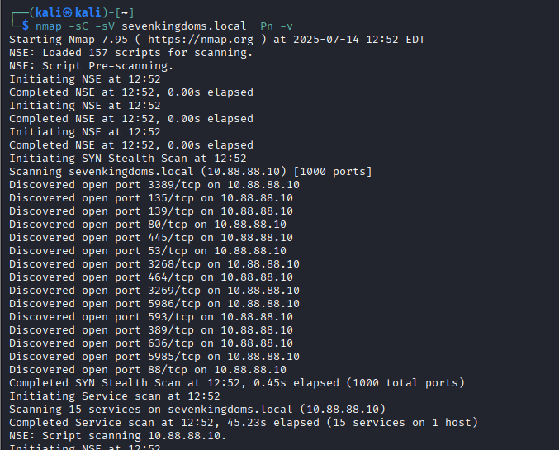Click the -v verbose flag

tap(287, 26)
